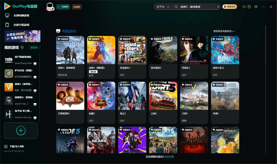Open 街霸5 Street Fighter card

click(x=101, y=103)
